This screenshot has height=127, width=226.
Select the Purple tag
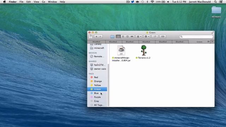(97, 97)
